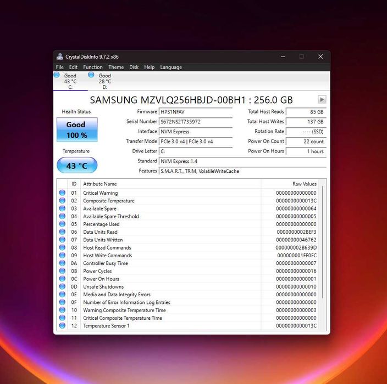Viewport: 387px width, 384px height.
Task: Select Warning Composite Temperature Time row
Action: (x=187, y=310)
